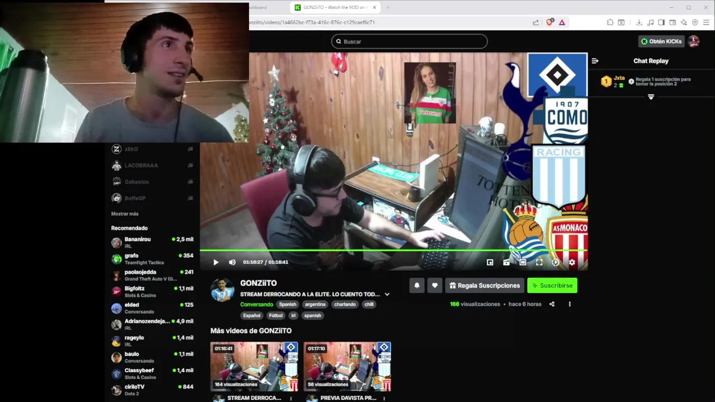This screenshot has height=402, width=715.
Task: Open Brave Wallet icon in toolbar
Action: [x=672, y=22]
